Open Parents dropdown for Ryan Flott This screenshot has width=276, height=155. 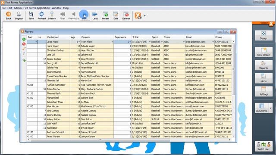tap(112, 42)
